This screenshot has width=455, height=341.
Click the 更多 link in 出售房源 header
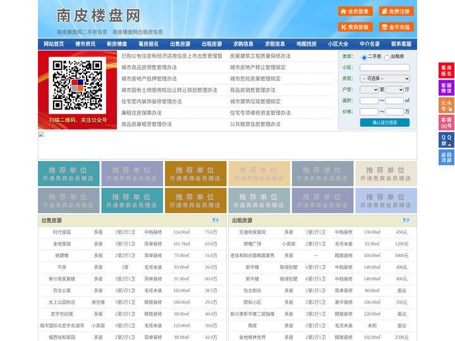217,220
